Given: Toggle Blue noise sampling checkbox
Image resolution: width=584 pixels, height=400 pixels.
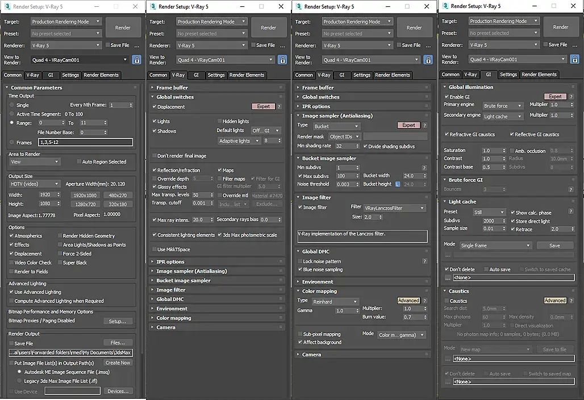Looking at the screenshot, I should [300, 270].
